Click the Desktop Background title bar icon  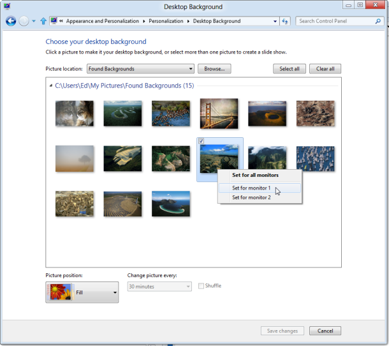coord(7,6)
